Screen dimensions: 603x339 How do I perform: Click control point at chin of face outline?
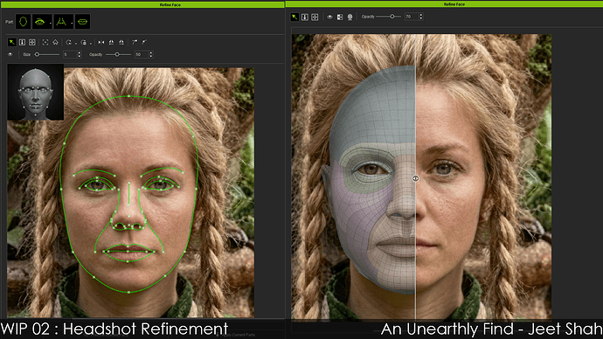[128, 292]
